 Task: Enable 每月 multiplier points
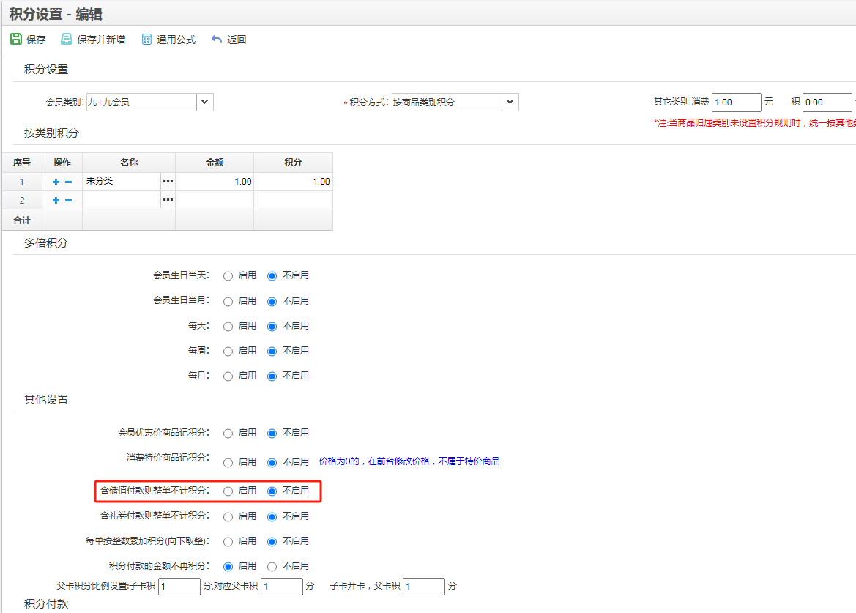(x=228, y=376)
